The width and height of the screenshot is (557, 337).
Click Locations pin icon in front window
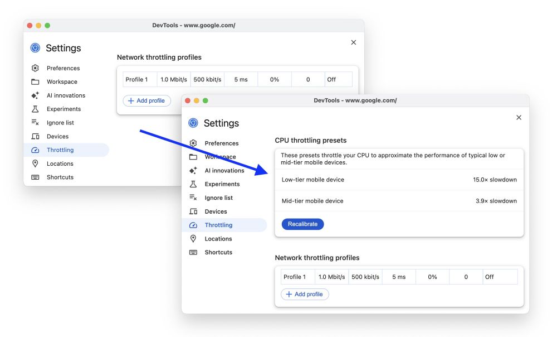point(193,238)
